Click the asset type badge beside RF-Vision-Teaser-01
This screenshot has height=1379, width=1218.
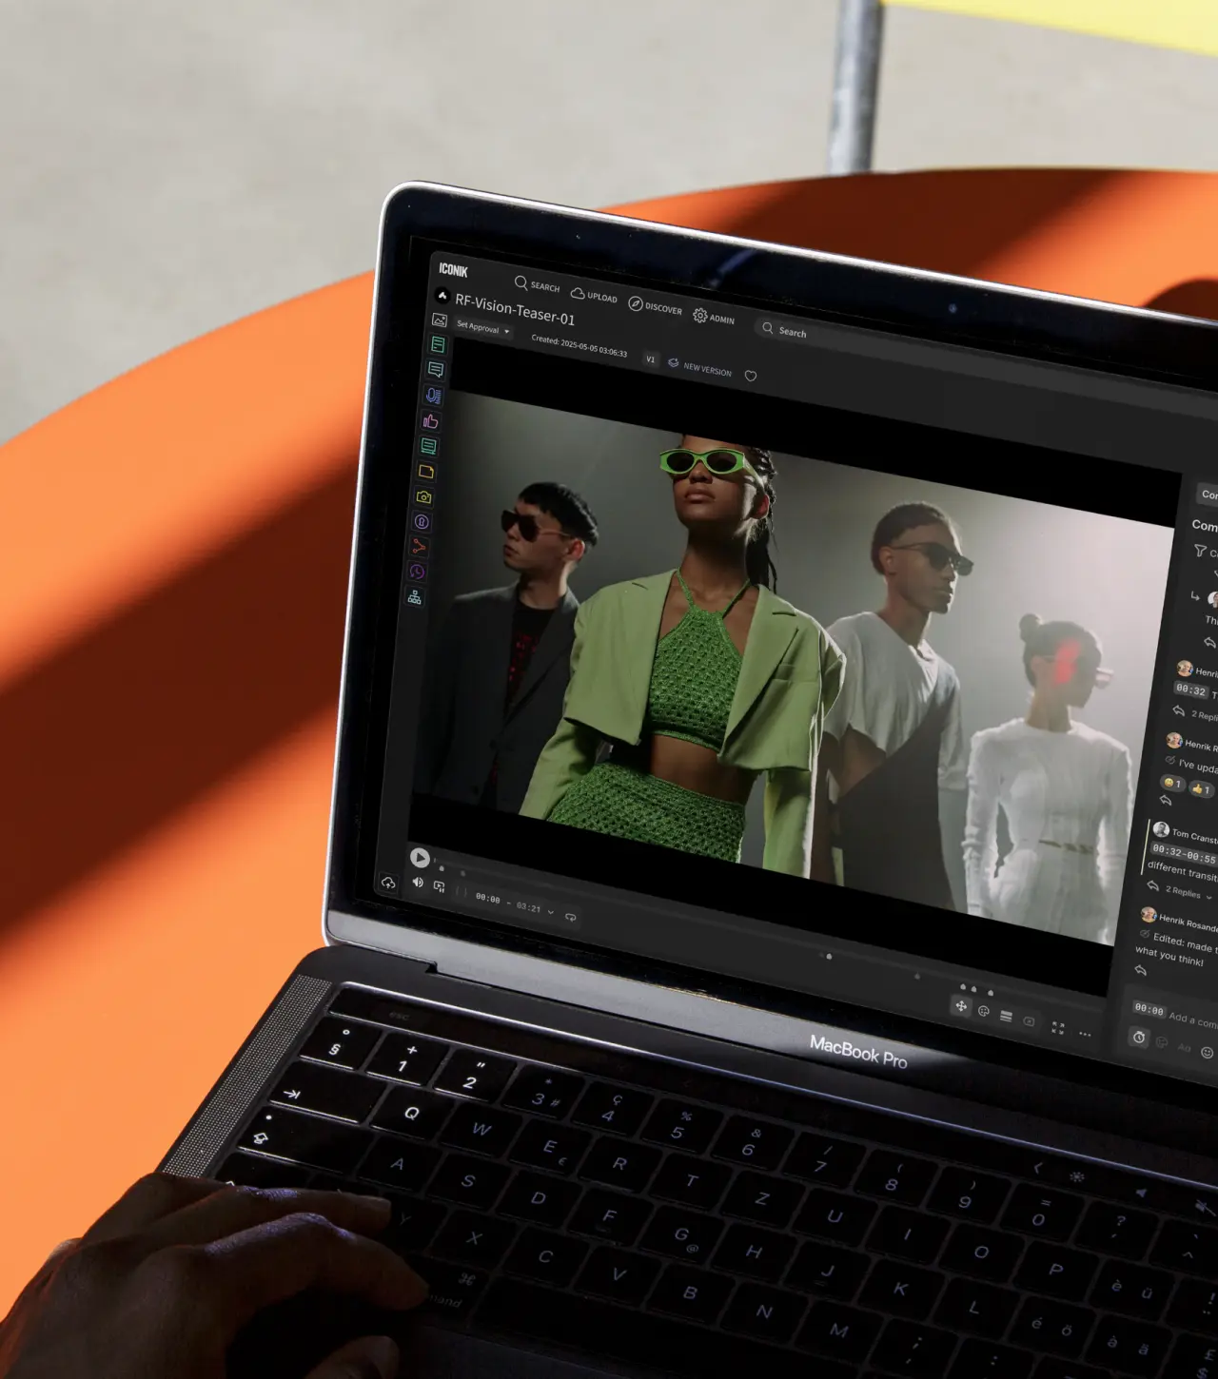pyautogui.click(x=442, y=296)
